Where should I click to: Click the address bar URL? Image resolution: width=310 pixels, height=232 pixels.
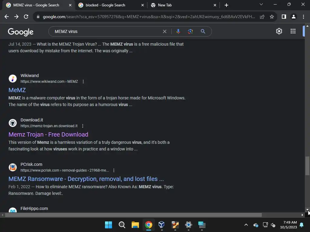(149, 17)
